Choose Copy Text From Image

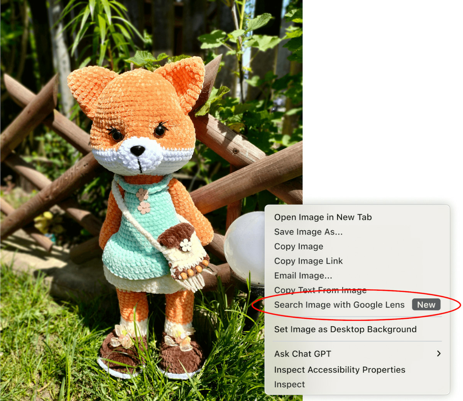[x=320, y=290]
